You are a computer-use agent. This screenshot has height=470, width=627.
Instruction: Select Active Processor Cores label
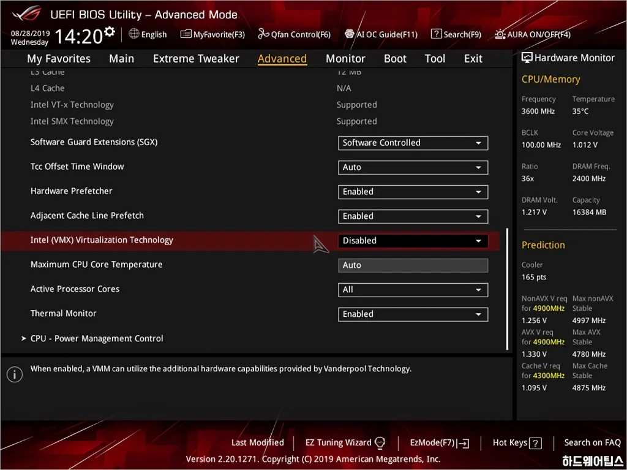coord(75,289)
